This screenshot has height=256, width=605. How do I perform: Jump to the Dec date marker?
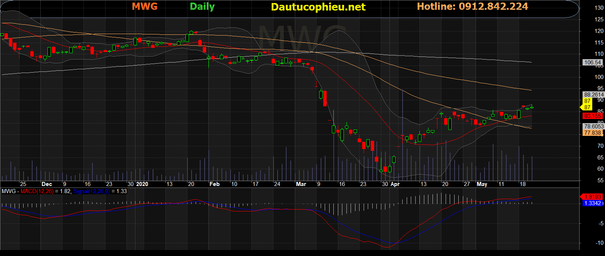pyautogui.click(x=47, y=184)
